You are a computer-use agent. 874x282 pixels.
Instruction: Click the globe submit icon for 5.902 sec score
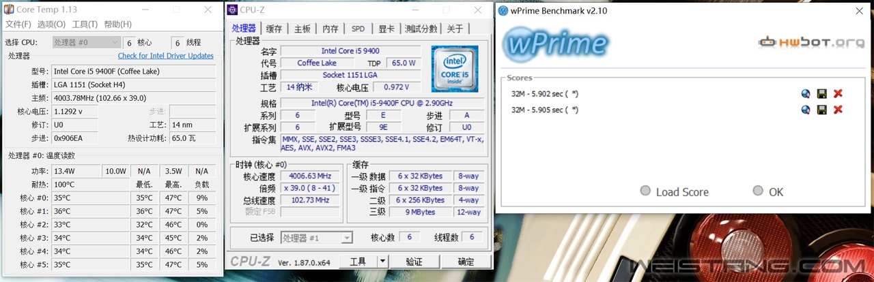[x=806, y=94]
